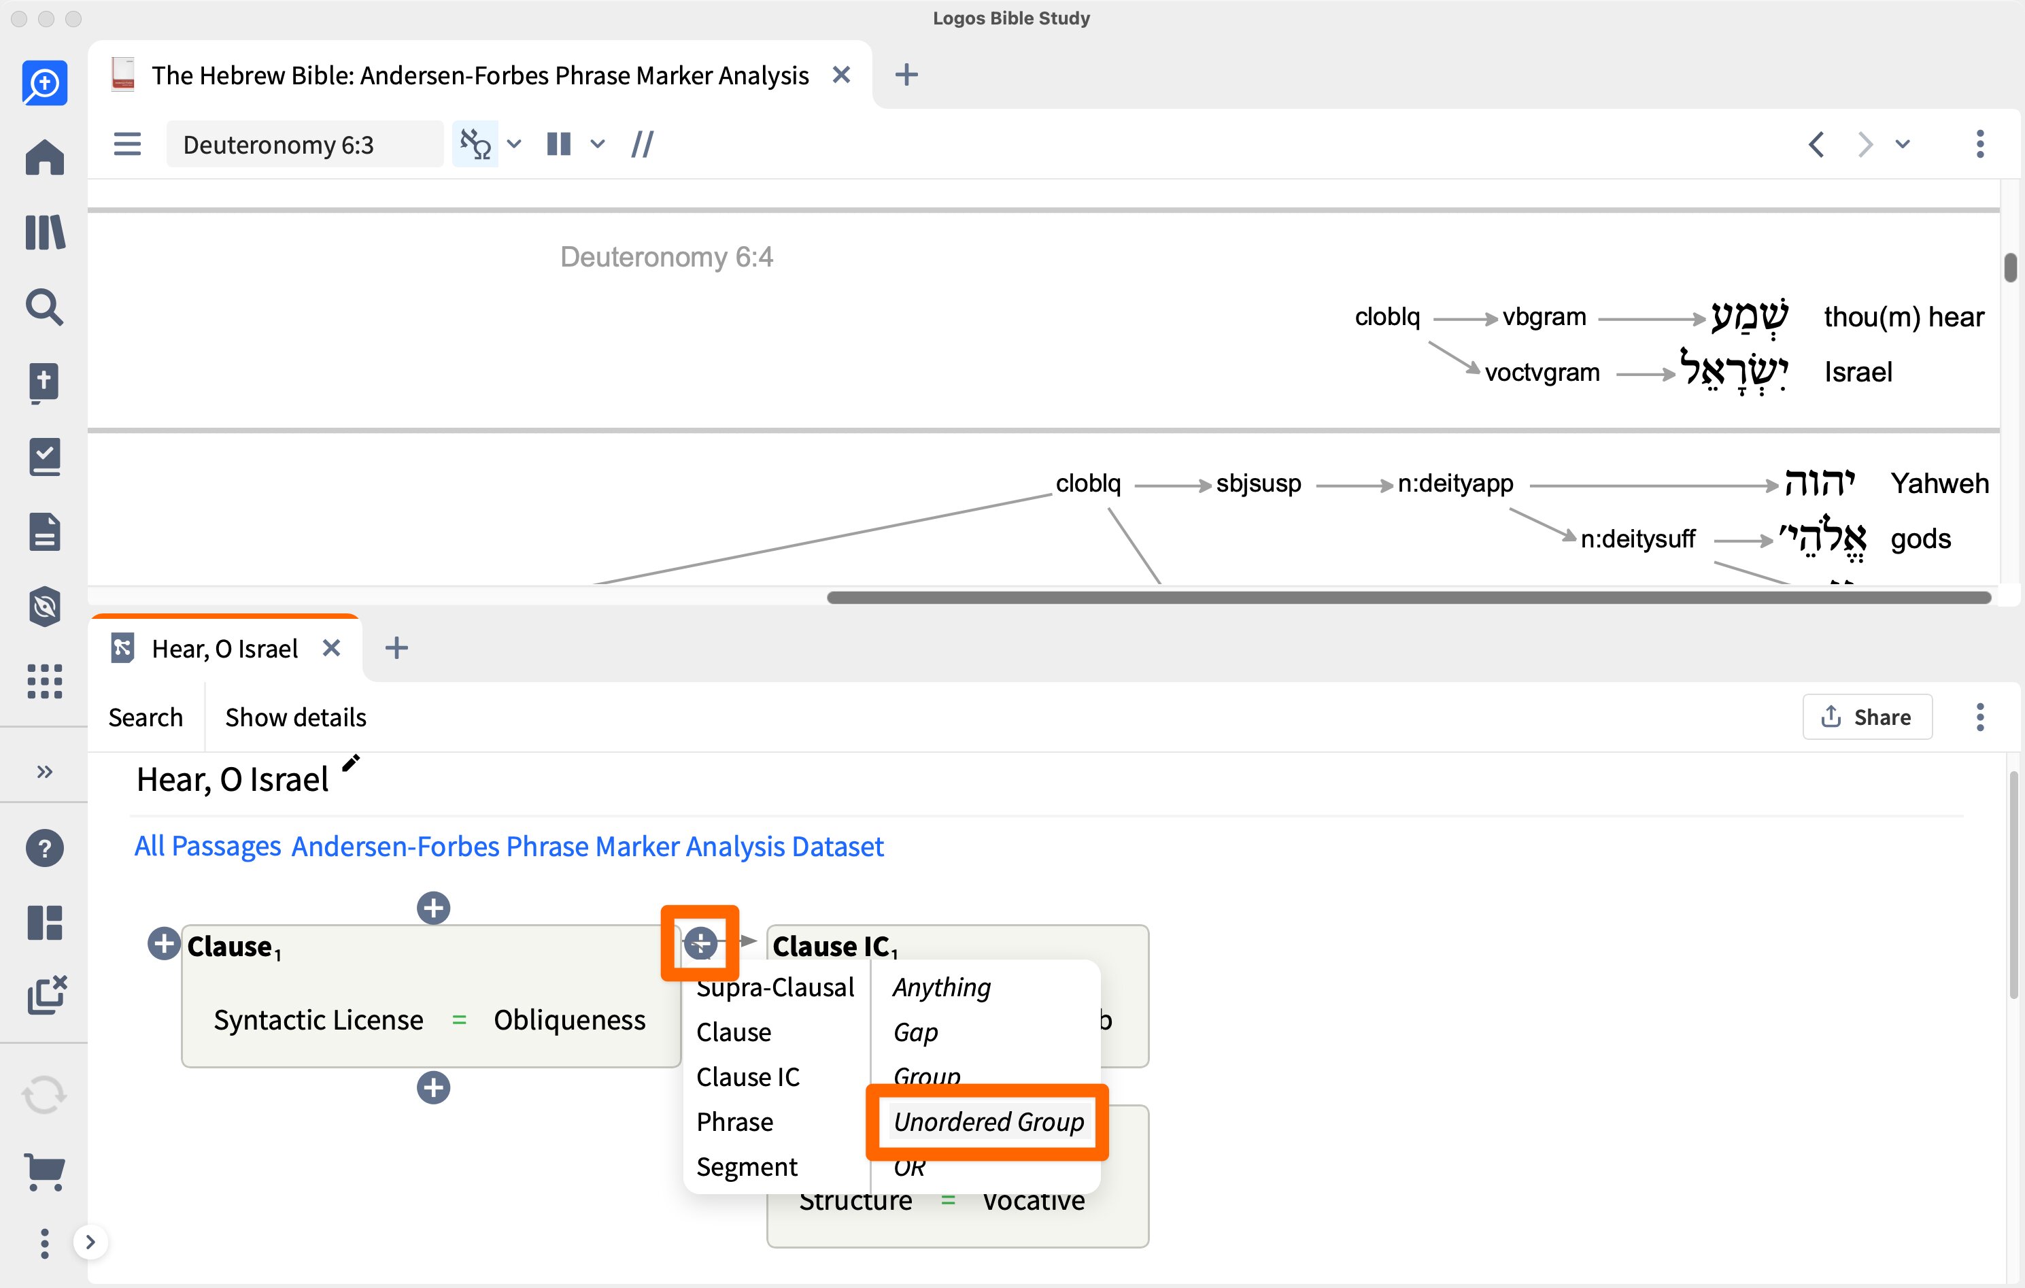Select Gap in the popup menu
This screenshot has width=2025, height=1288.
click(915, 1032)
